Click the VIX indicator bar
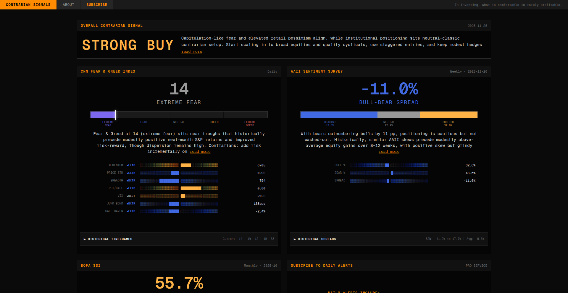Viewport: 568px width, 293px height. tap(179, 196)
